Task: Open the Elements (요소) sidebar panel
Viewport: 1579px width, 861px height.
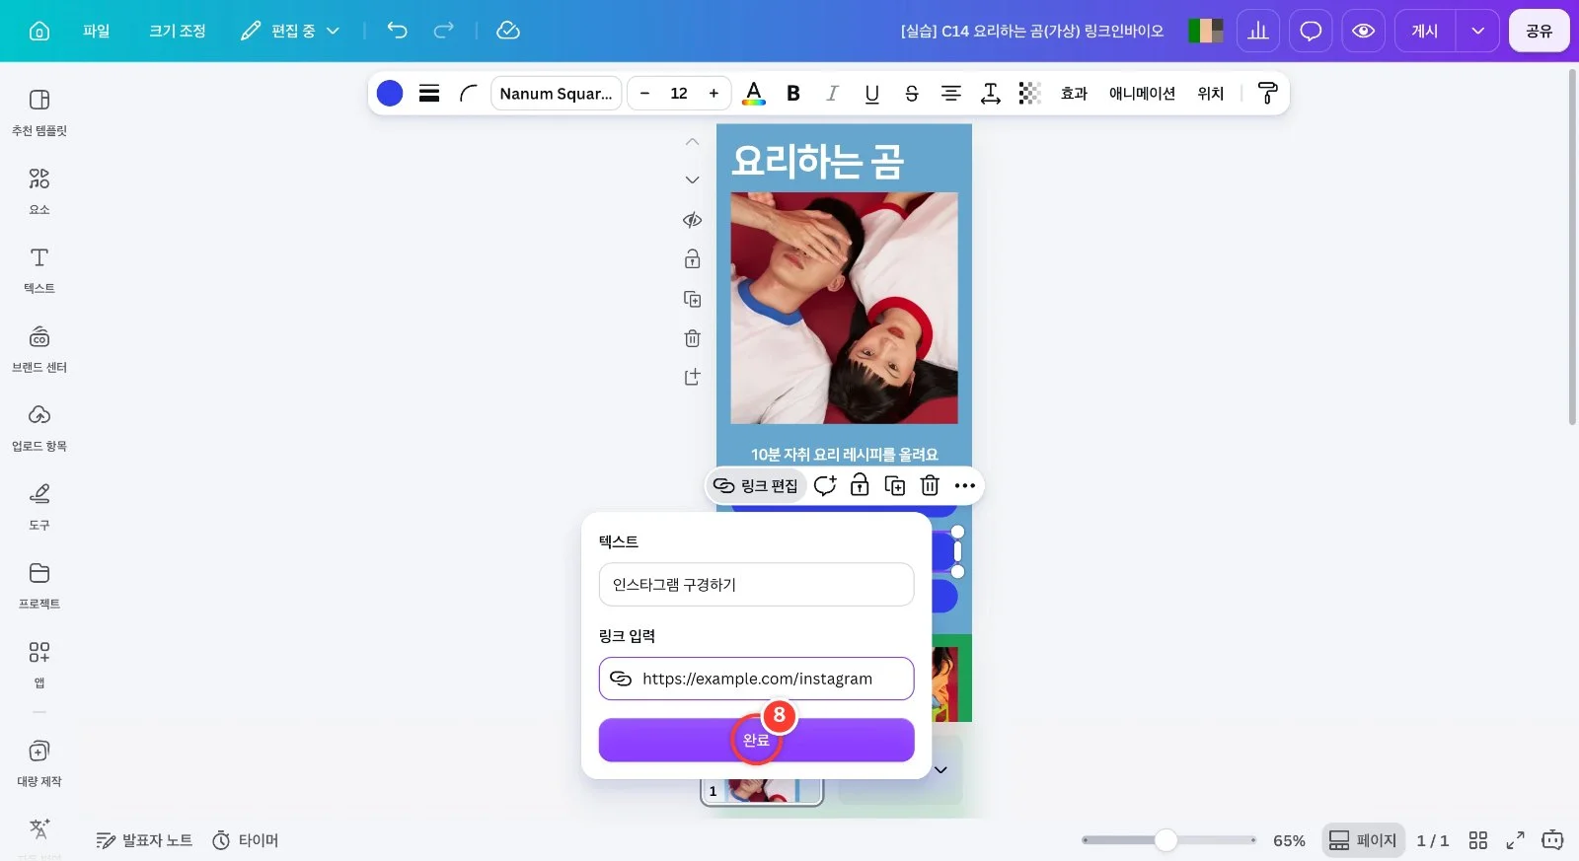Action: click(39, 190)
